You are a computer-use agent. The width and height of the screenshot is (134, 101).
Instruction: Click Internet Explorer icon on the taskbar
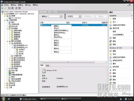click(9, 99)
